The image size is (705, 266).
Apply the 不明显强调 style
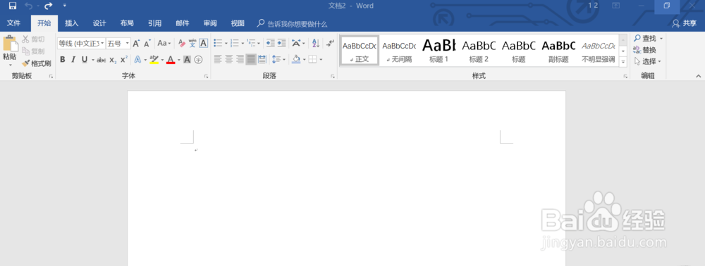[x=599, y=51]
